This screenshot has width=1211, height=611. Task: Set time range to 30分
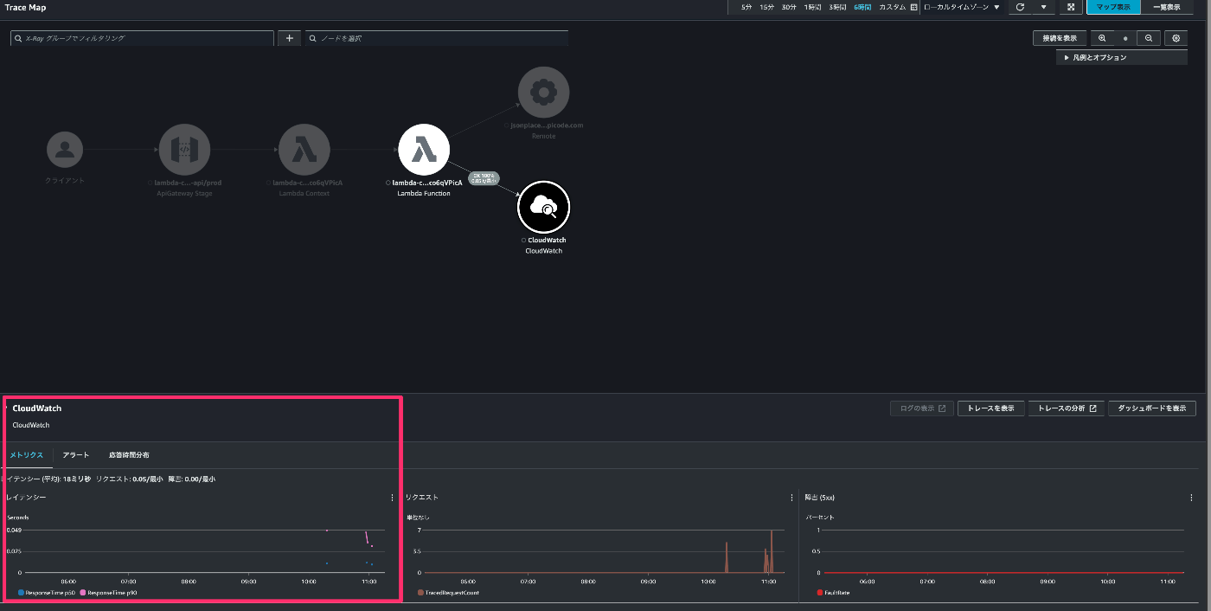789,7
